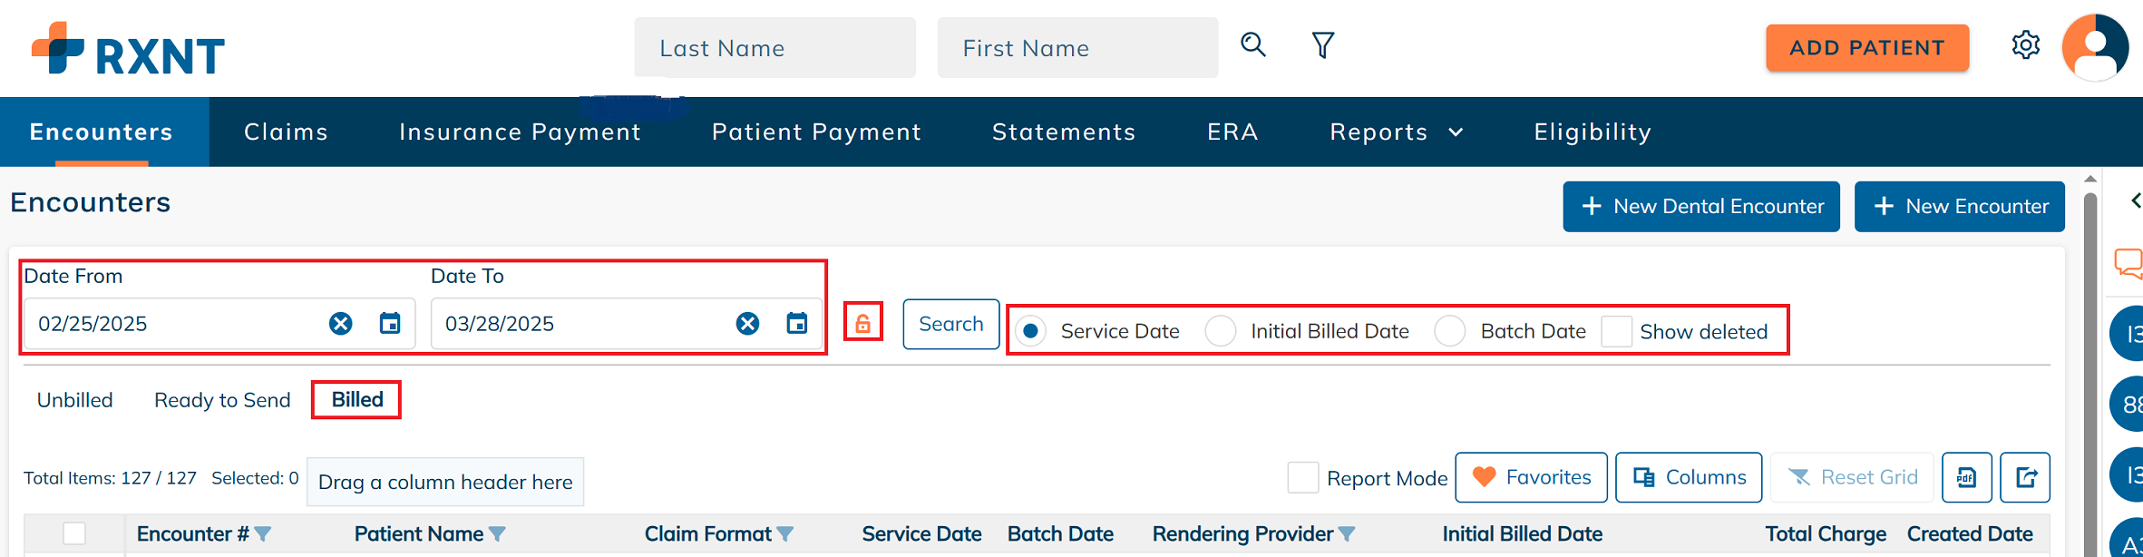Click the export share icon button
This screenshot has width=2143, height=557.
(2025, 477)
